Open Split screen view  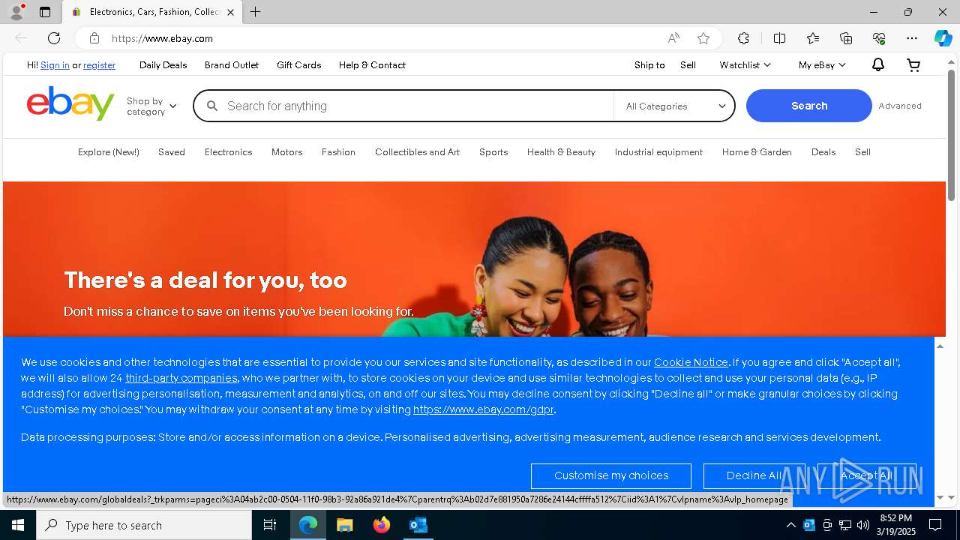pos(779,38)
